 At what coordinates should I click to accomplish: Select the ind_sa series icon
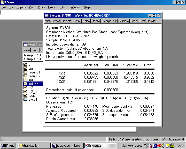tap(25, 84)
